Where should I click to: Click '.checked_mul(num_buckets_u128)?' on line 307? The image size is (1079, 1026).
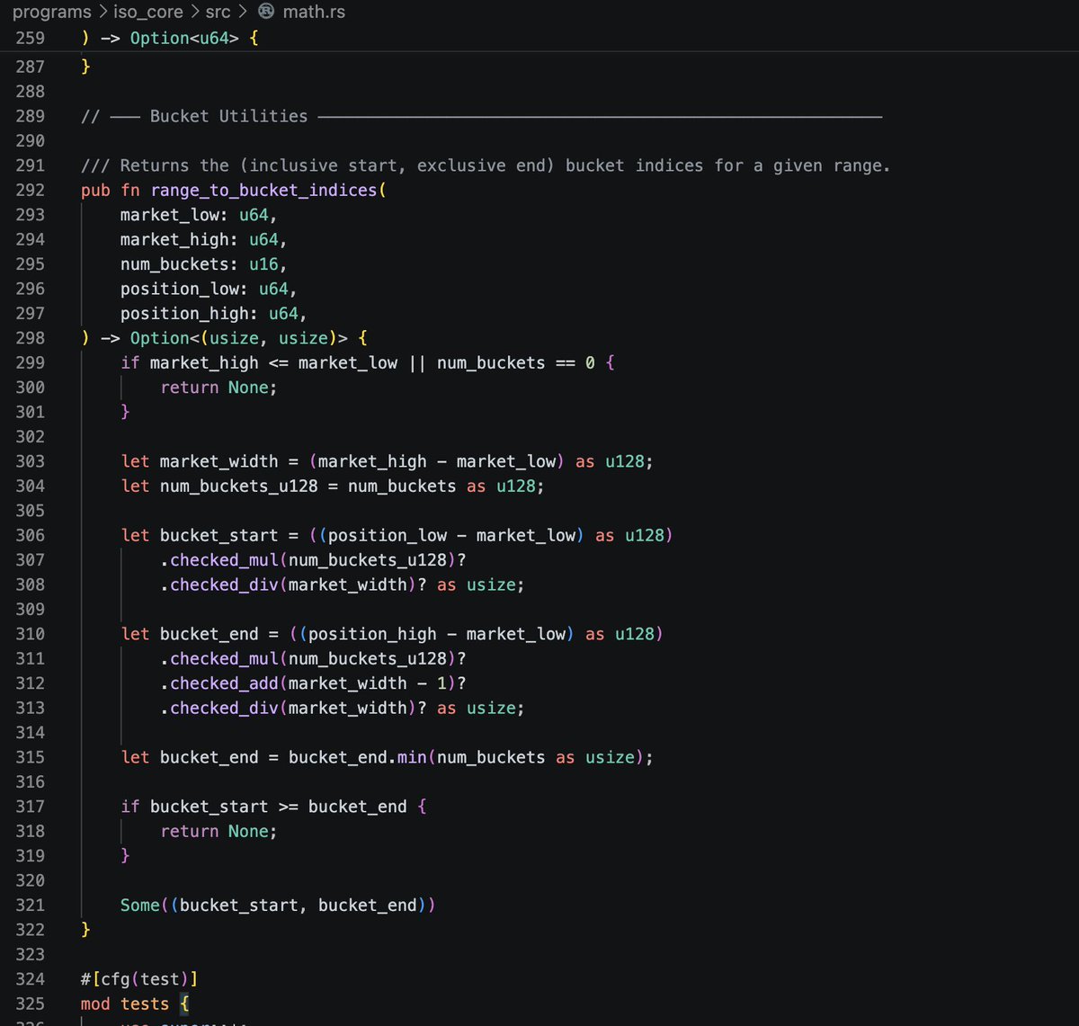313,560
